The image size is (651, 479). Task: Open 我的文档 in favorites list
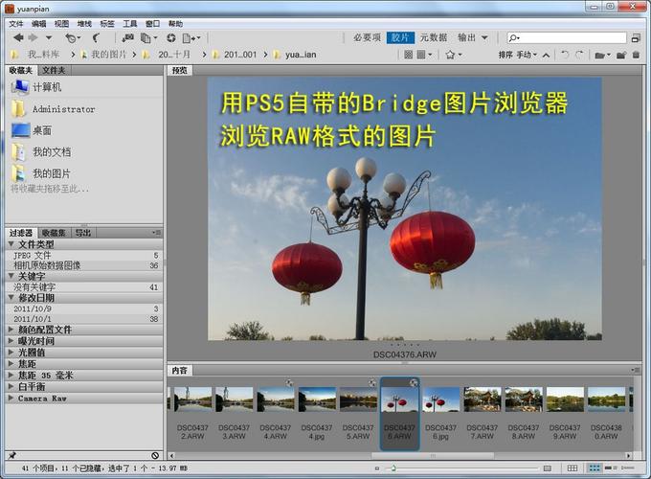click(x=51, y=151)
